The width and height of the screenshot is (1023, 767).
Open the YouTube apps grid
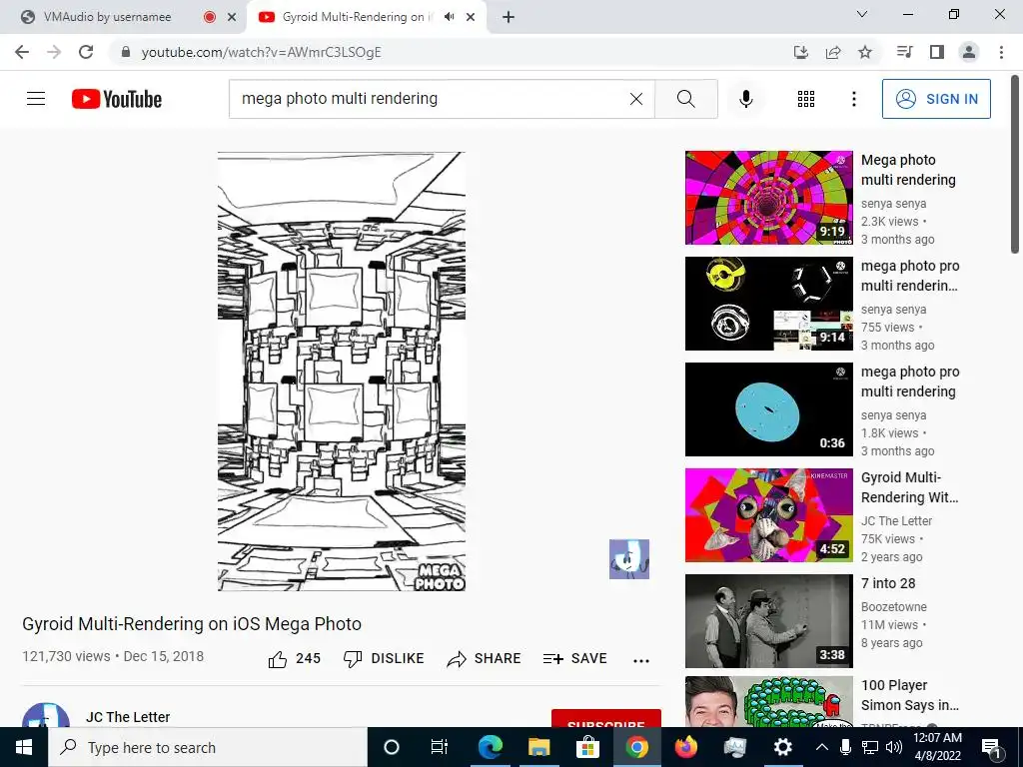point(806,99)
